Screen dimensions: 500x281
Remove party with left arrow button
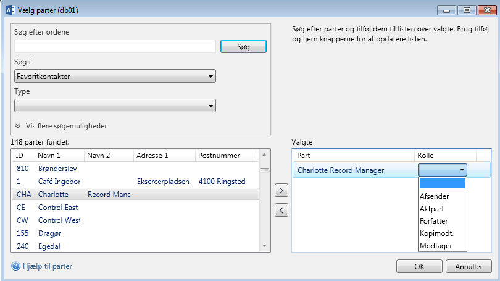(x=281, y=211)
